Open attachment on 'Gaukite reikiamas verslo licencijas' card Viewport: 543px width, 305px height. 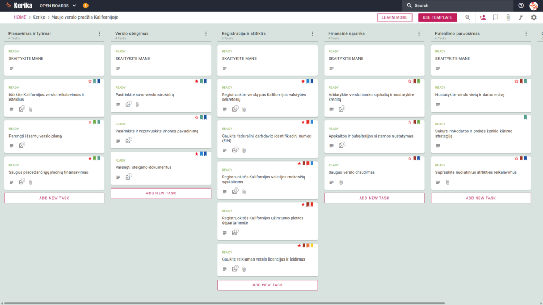(244, 269)
